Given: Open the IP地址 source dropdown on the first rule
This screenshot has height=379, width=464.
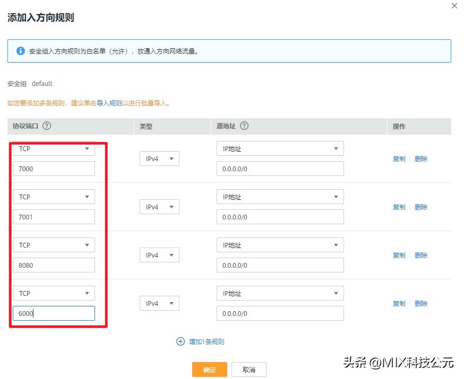Looking at the screenshot, I should click(280, 148).
